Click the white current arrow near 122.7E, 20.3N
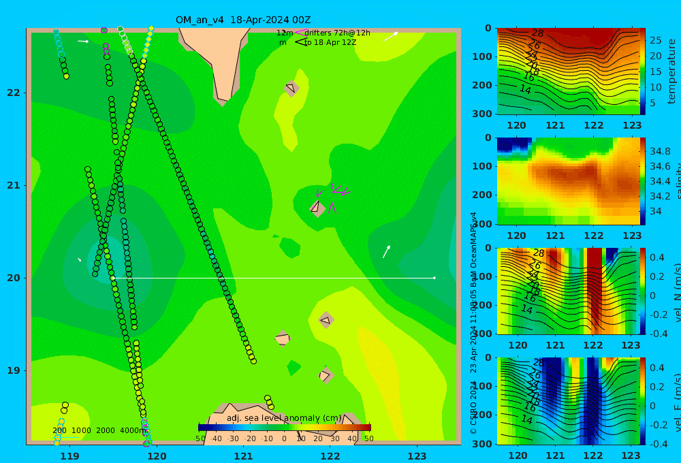Image resolution: width=681 pixels, height=463 pixels. coord(386,251)
